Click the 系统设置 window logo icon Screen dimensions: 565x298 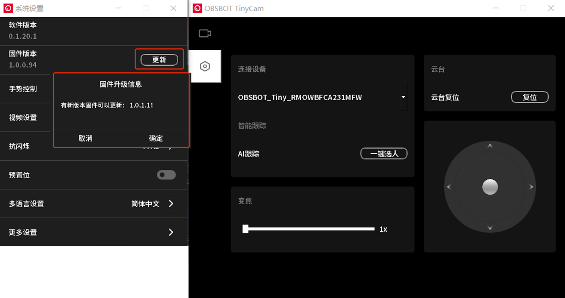8,8
